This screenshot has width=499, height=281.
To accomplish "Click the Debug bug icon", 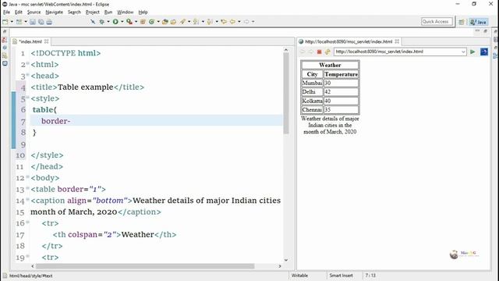I will pos(102,22).
